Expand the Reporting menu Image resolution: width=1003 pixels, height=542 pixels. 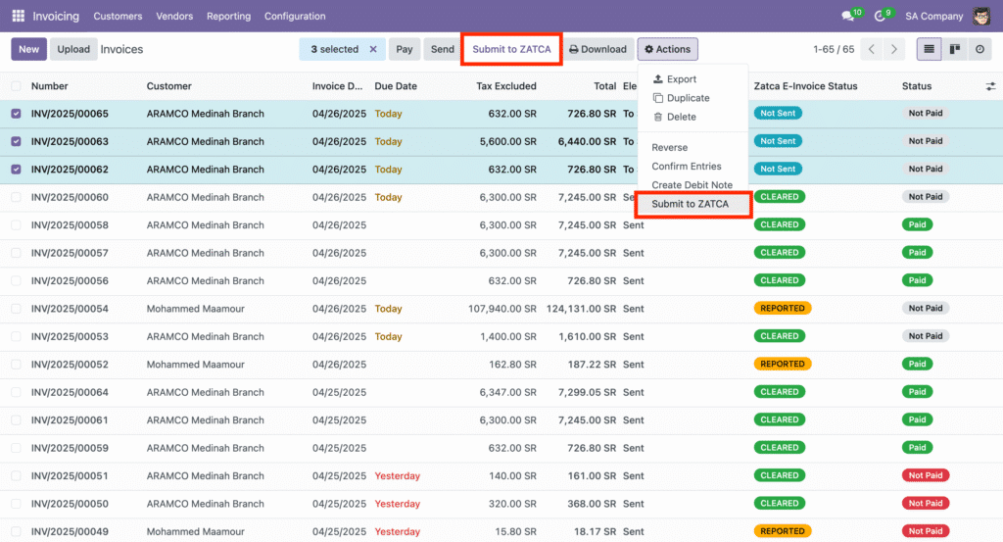229,16
